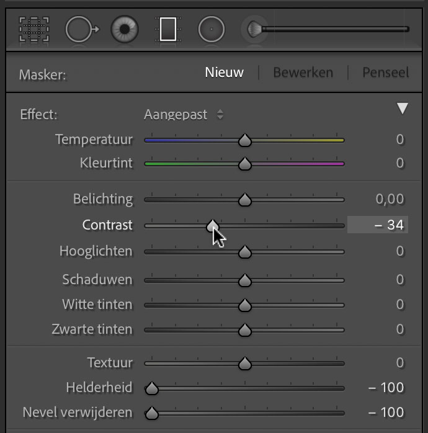Viewport: 428px width, 433px height.
Task: Switch mask mode to Nieuw
Action: click(224, 73)
